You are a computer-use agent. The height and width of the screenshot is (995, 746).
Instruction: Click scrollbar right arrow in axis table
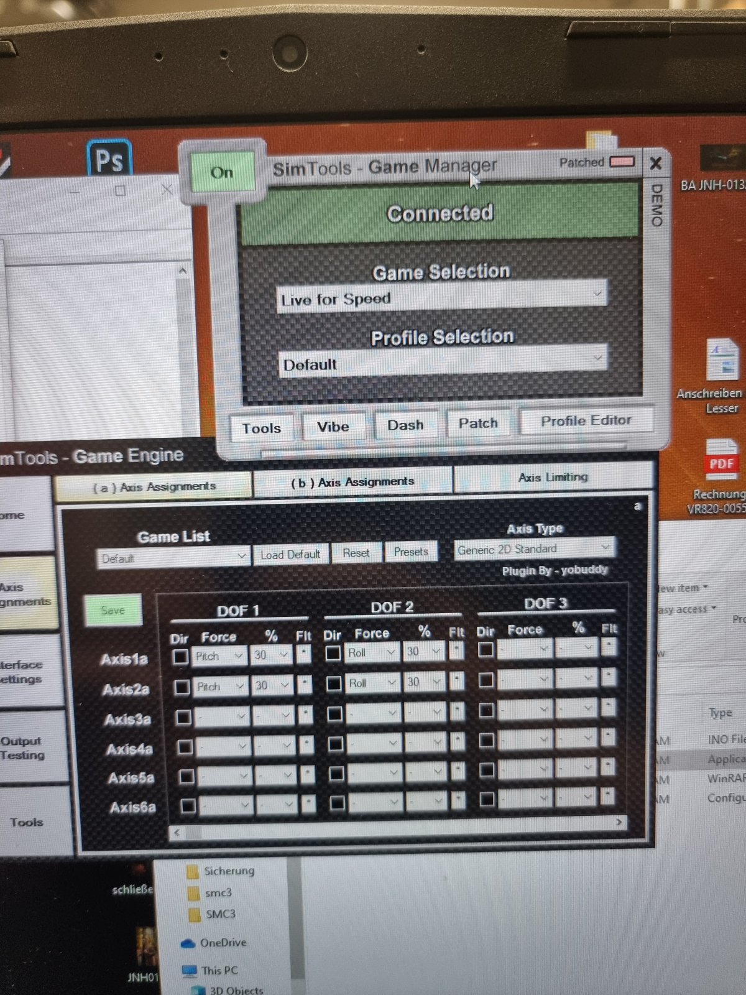(x=619, y=822)
